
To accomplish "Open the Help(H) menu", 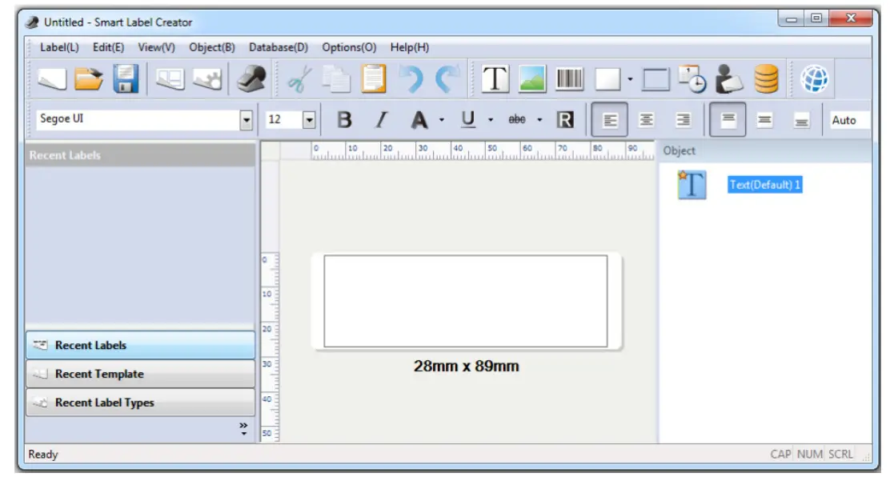I will 409,48.
